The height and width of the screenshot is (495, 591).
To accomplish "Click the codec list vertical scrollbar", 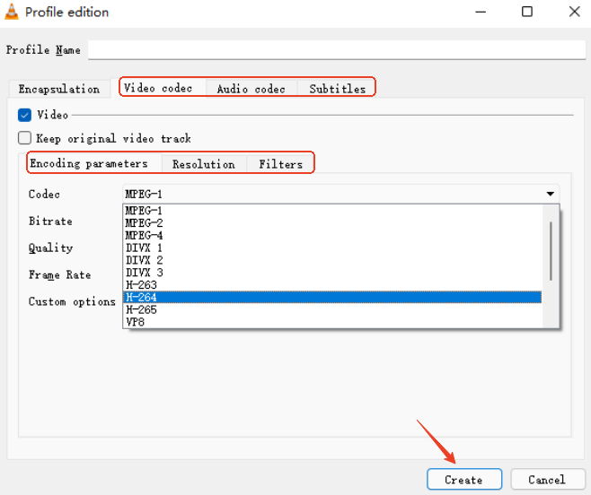I will 551,250.
